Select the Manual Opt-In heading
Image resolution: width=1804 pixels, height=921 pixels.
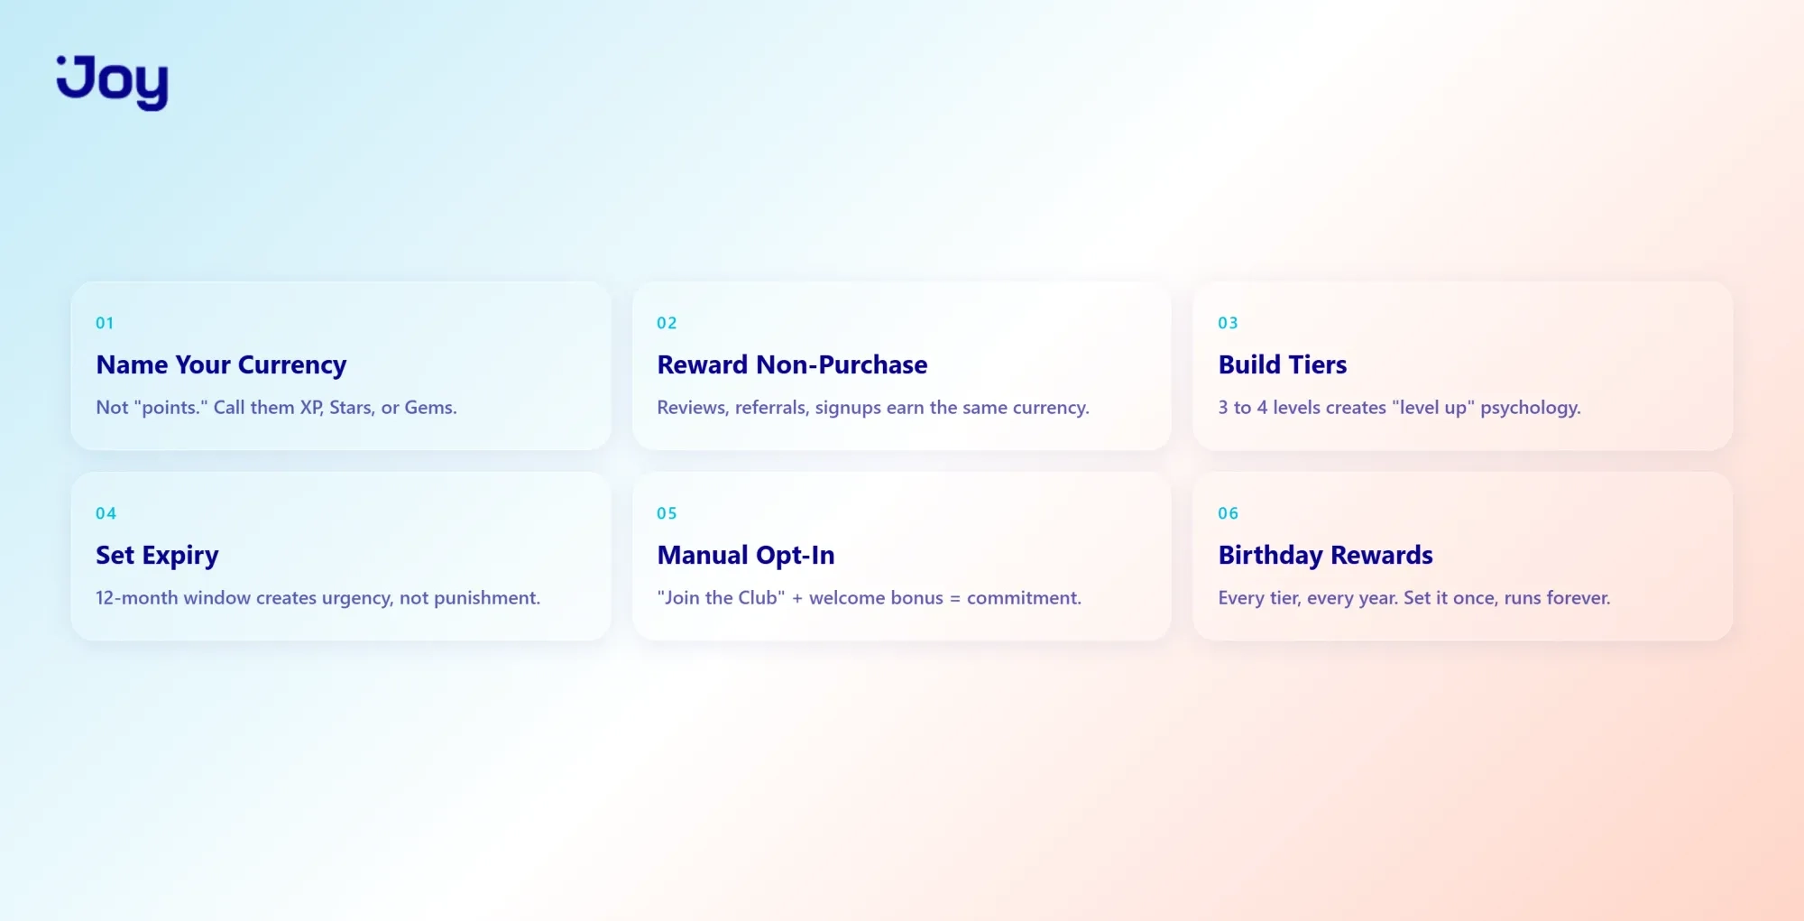(x=746, y=555)
